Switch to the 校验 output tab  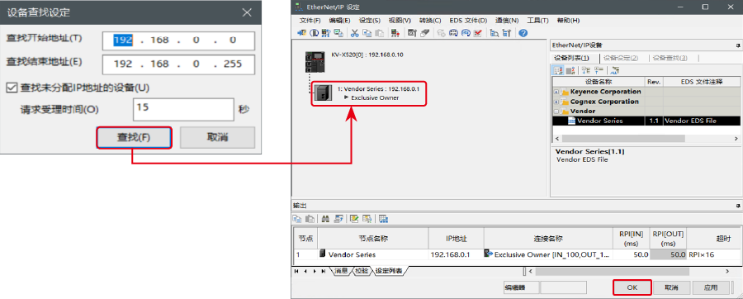[362, 271]
